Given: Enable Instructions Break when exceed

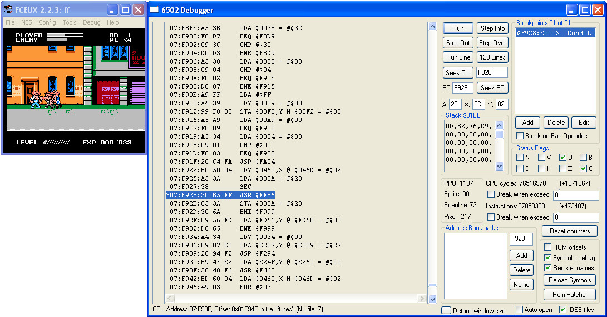Looking at the screenshot, I should click(491, 217).
